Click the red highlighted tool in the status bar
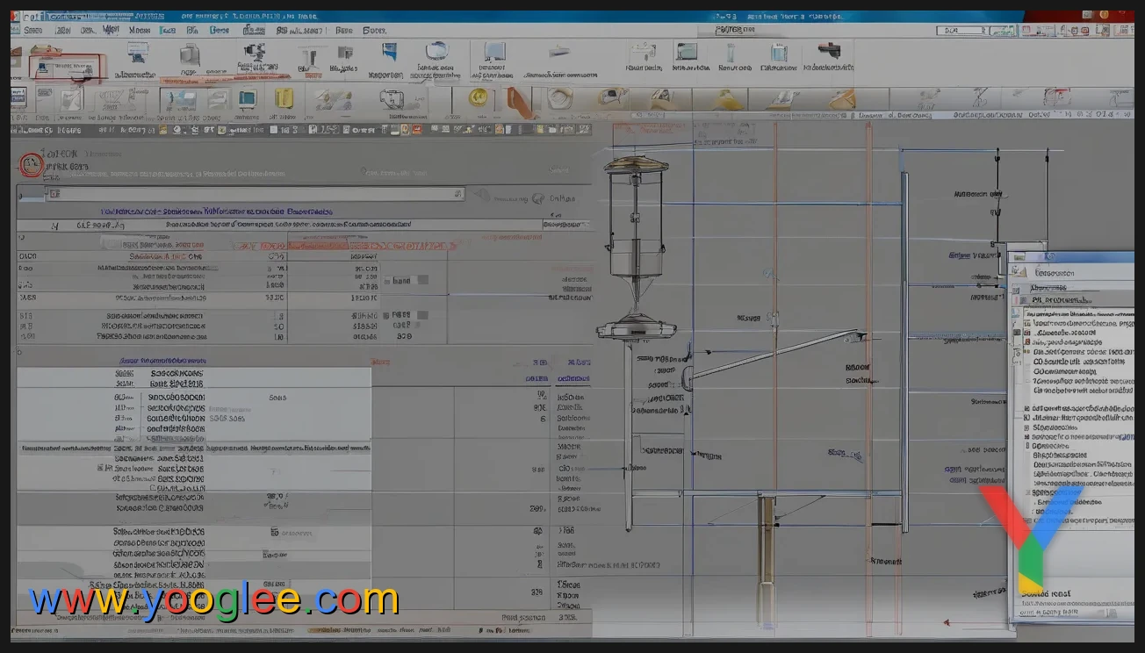The height and width of the screenshot is (653, 1145). click(417, 129)
